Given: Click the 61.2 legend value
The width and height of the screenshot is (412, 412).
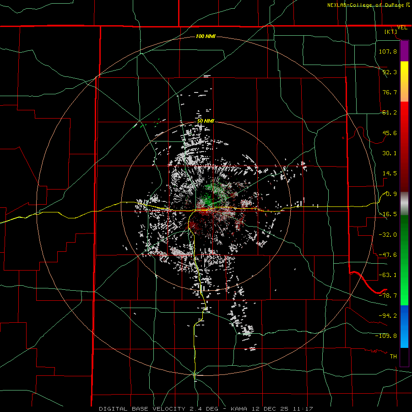Looking at the screenshot, I should [x=390, y=113].
